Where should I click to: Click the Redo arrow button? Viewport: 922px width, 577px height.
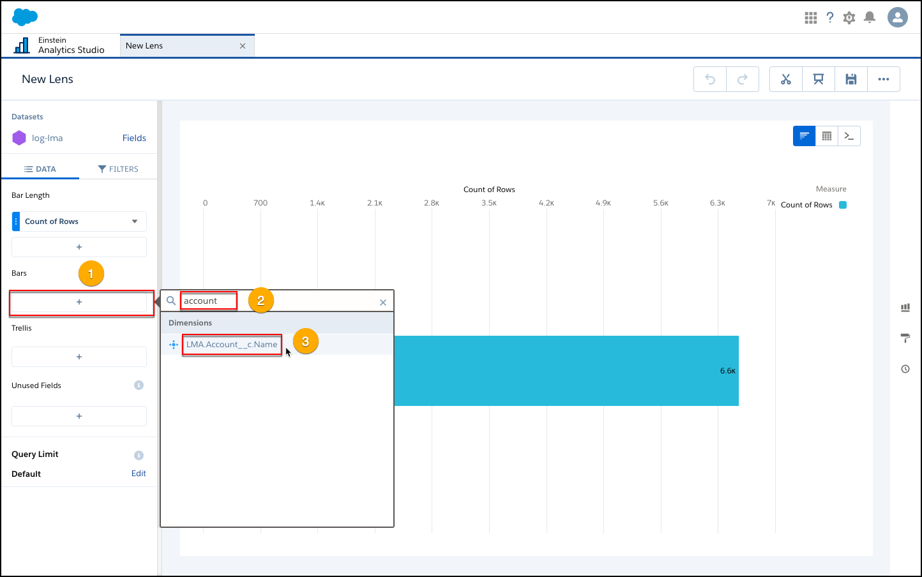(743, 79)
